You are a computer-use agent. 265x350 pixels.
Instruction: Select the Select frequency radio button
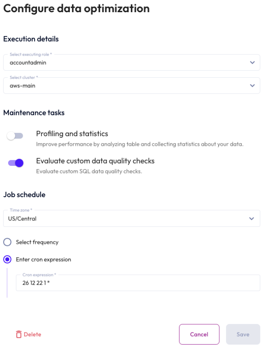(6, 242)
